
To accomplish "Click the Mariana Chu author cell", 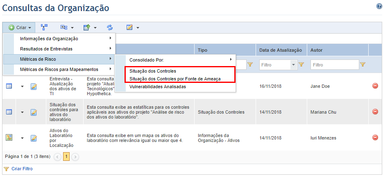I will click(x=324, y=112).
